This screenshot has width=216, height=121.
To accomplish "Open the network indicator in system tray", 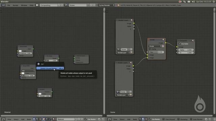I will [185, 1].
